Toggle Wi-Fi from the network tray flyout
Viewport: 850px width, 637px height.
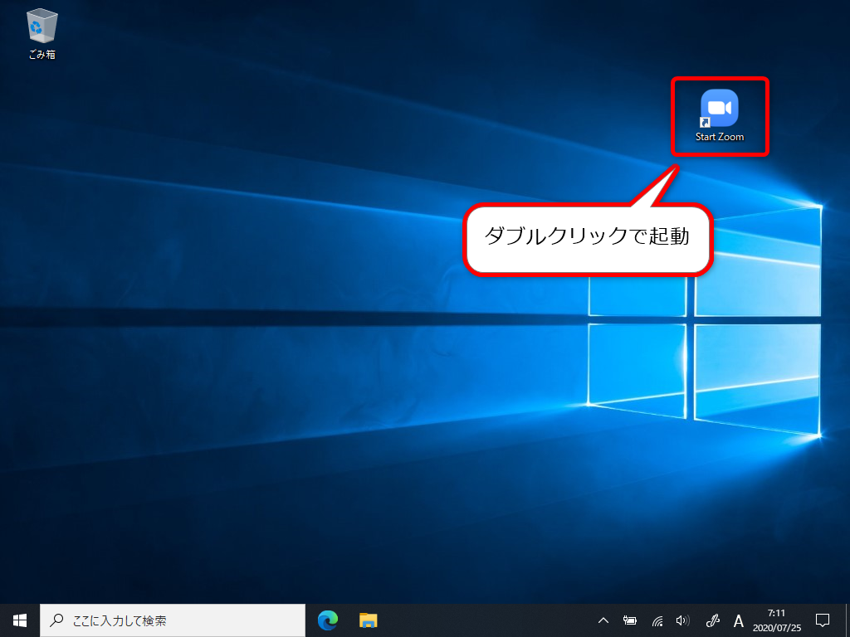point(658,620)
